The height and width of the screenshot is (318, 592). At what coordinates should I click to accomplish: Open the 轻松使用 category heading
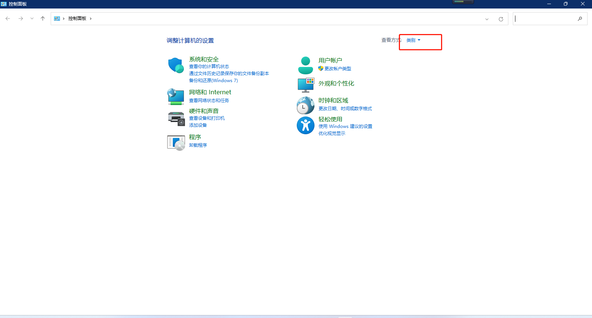coord(330,119)
